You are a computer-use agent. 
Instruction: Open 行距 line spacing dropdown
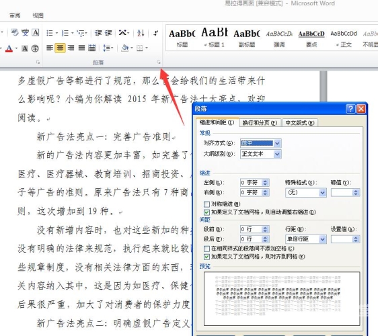coord(322,239)
